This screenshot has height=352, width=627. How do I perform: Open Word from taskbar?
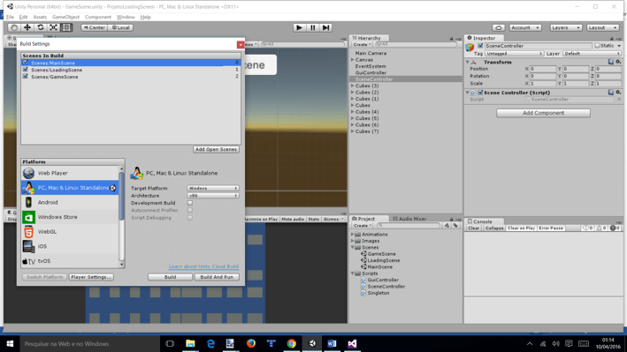tap(332, 344)
